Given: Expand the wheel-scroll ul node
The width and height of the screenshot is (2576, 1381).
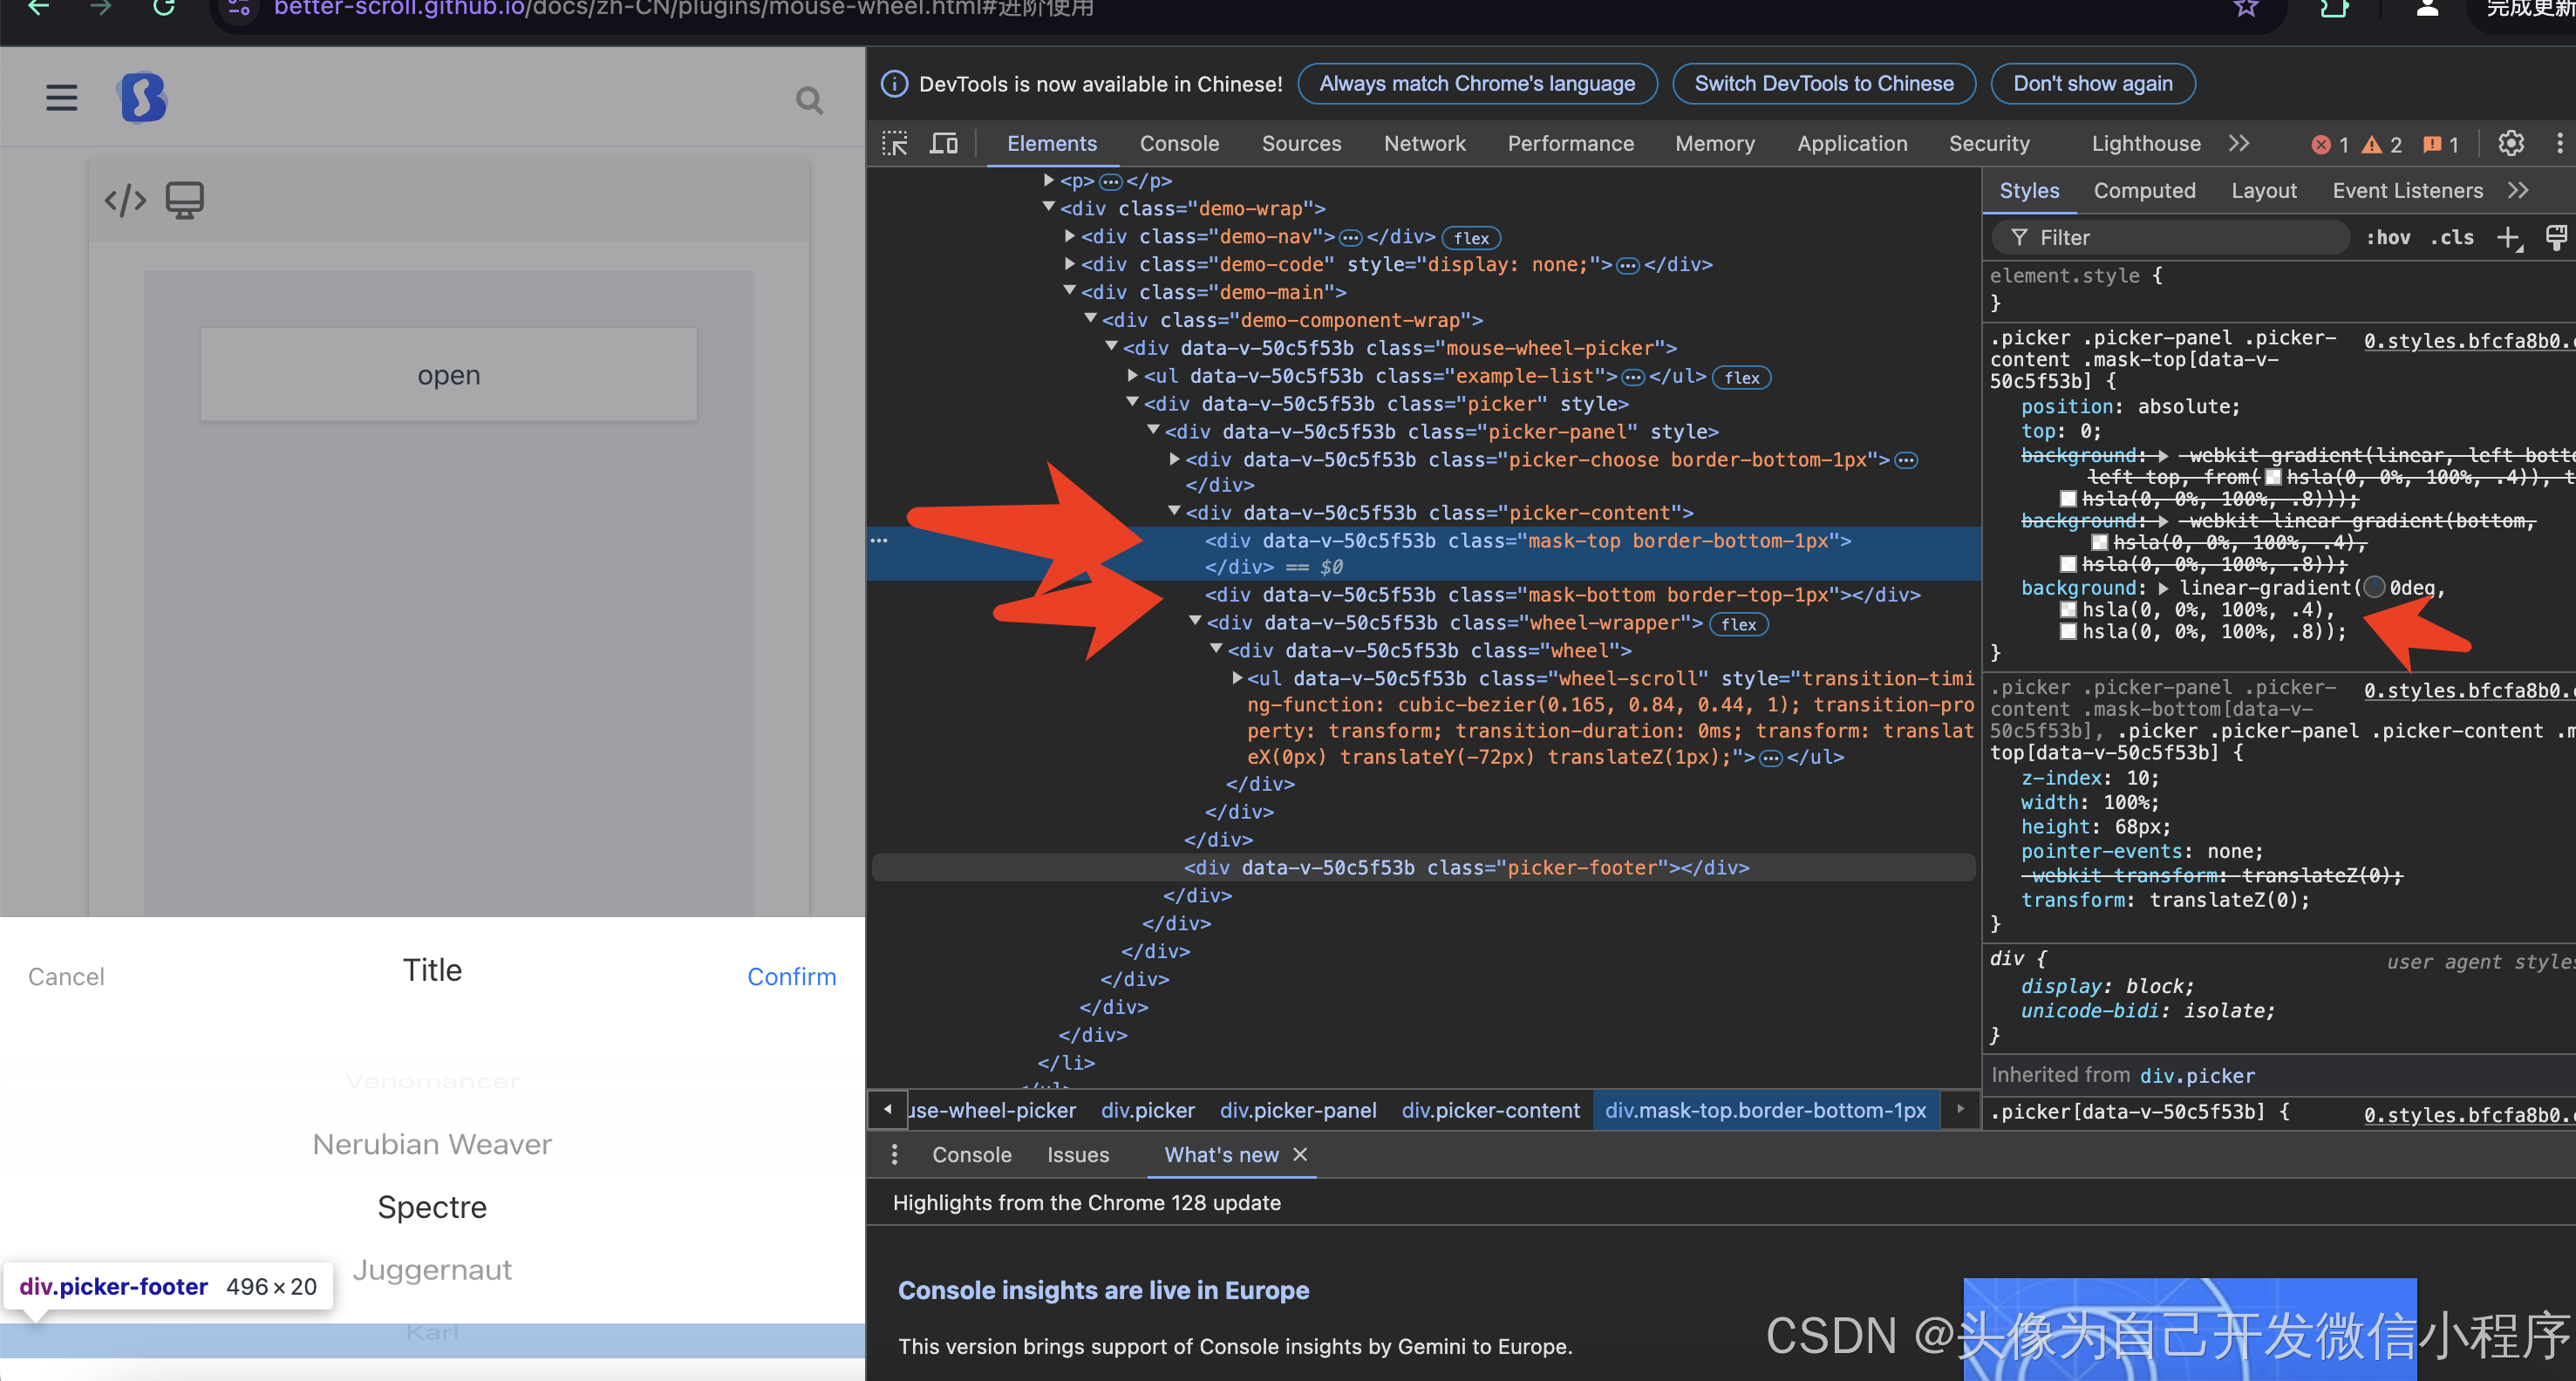Looking at the screenshot, I should coord(1237,678).
